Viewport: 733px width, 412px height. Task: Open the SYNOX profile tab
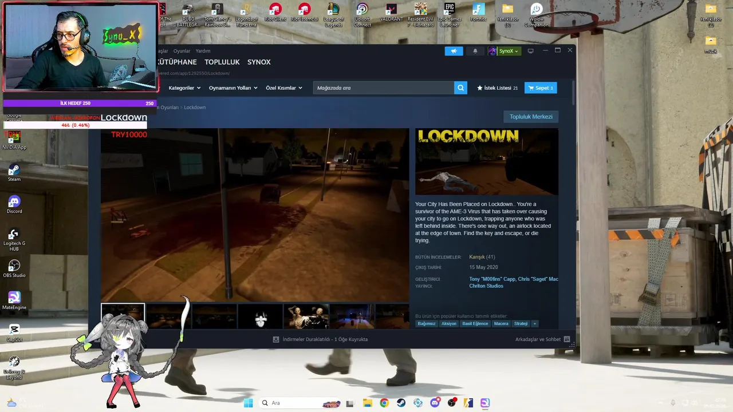click(259, 62)
